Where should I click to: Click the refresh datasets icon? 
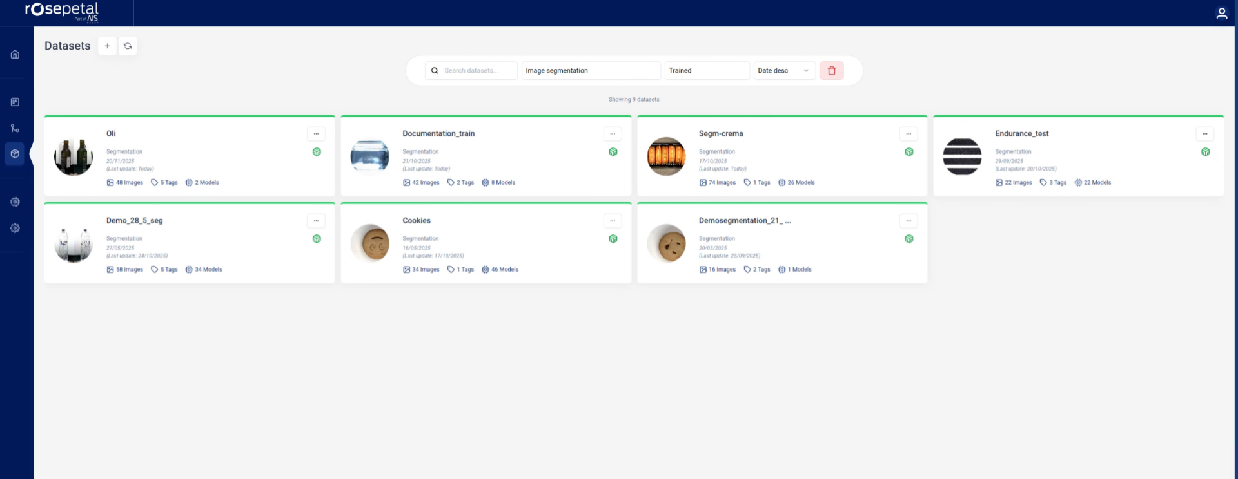(128, 46)
